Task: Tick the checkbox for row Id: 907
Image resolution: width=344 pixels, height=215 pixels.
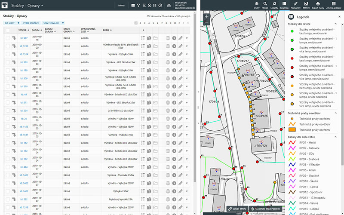Action: (x=8, y=38)
